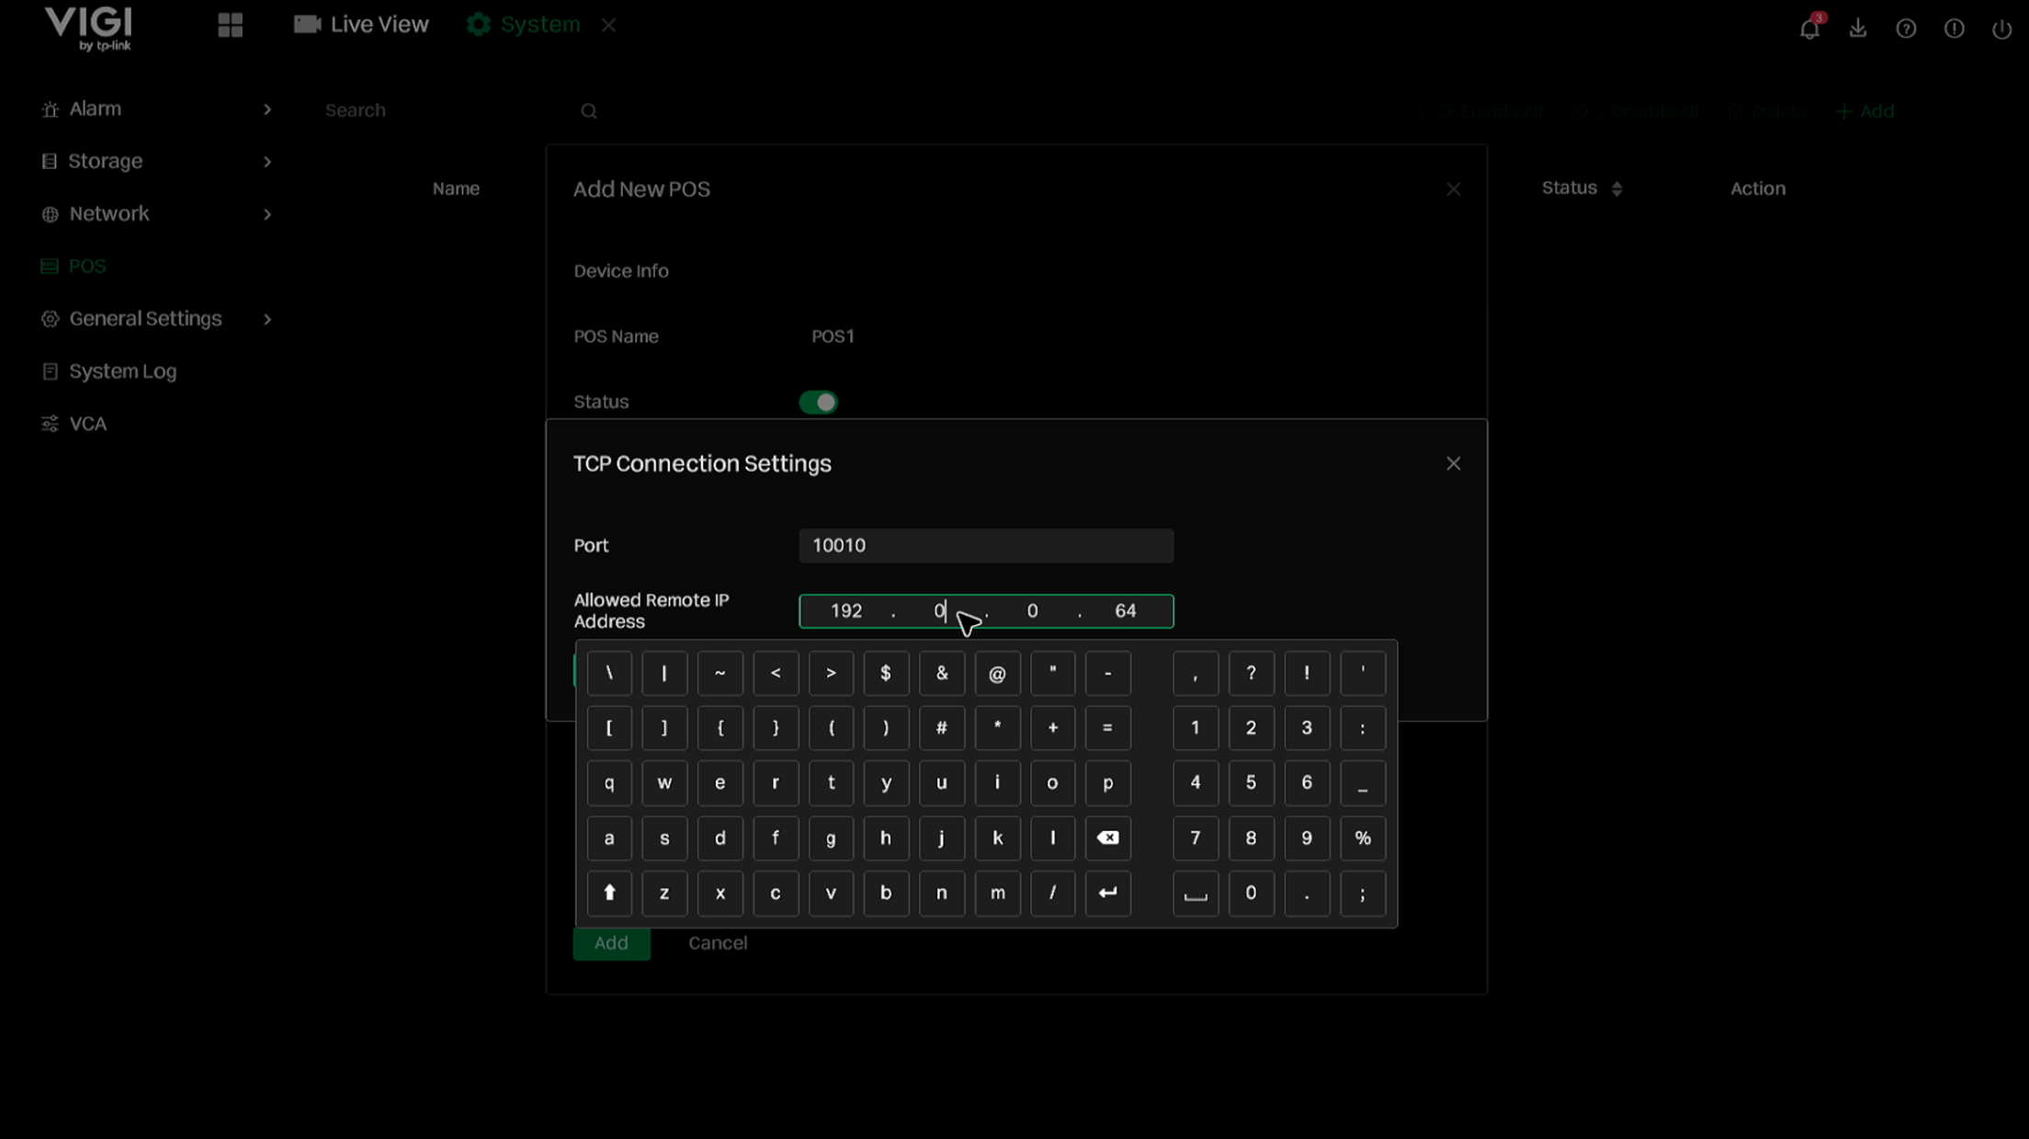Close the System tab
The height and width of the screenshot is (1139, 2029).
[608, 26]
